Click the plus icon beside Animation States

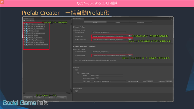click(x=97, y=78)
